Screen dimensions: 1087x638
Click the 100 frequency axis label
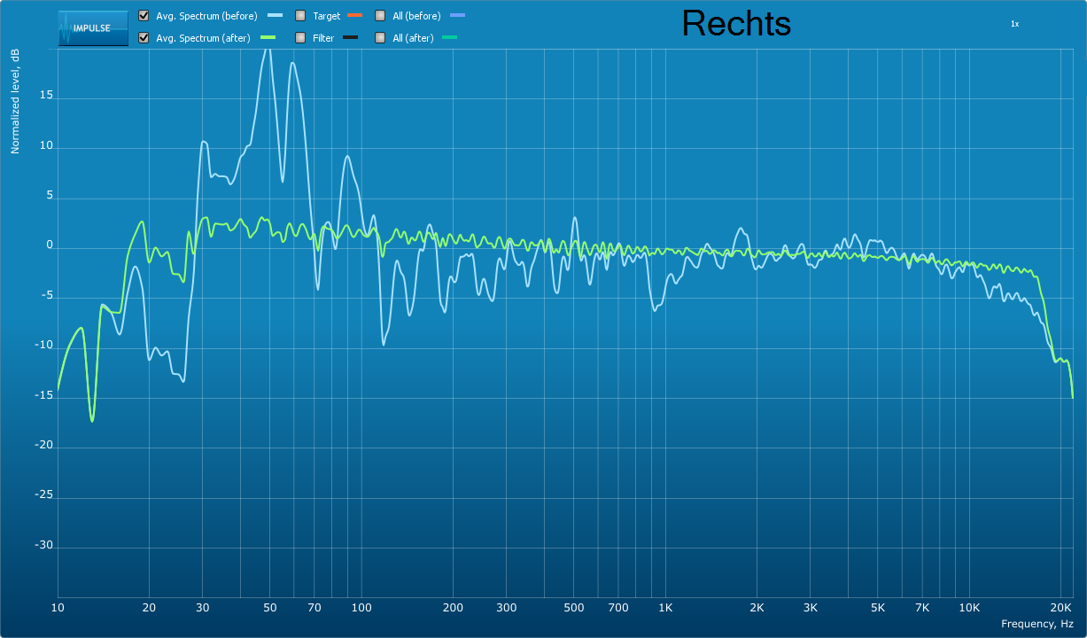[361, 608]
